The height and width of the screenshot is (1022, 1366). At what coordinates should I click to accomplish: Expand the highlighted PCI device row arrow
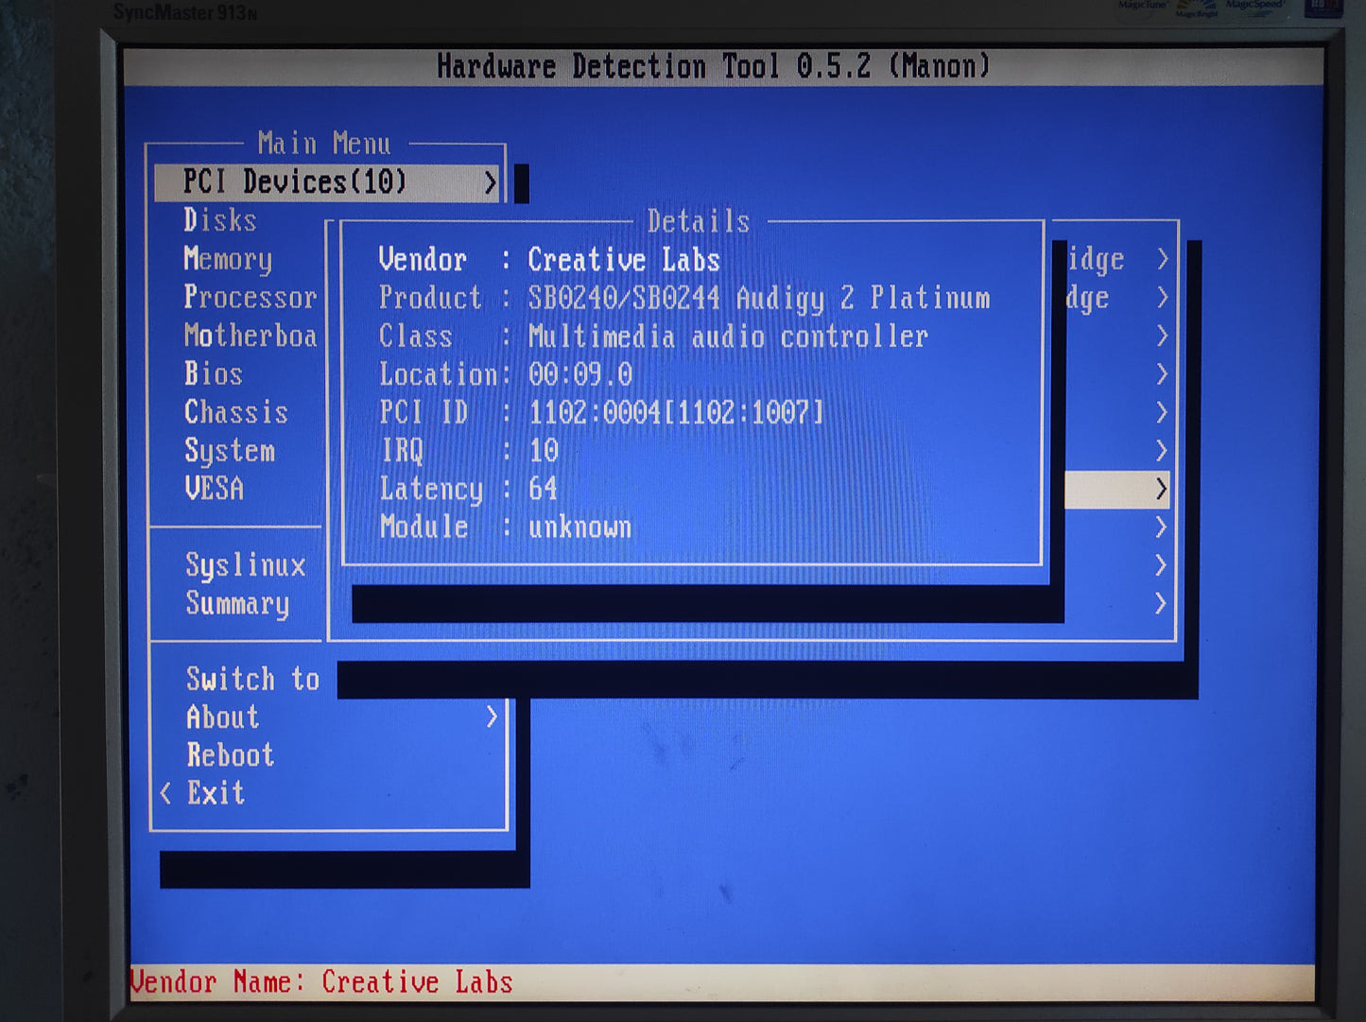(x=1161, y=489)
